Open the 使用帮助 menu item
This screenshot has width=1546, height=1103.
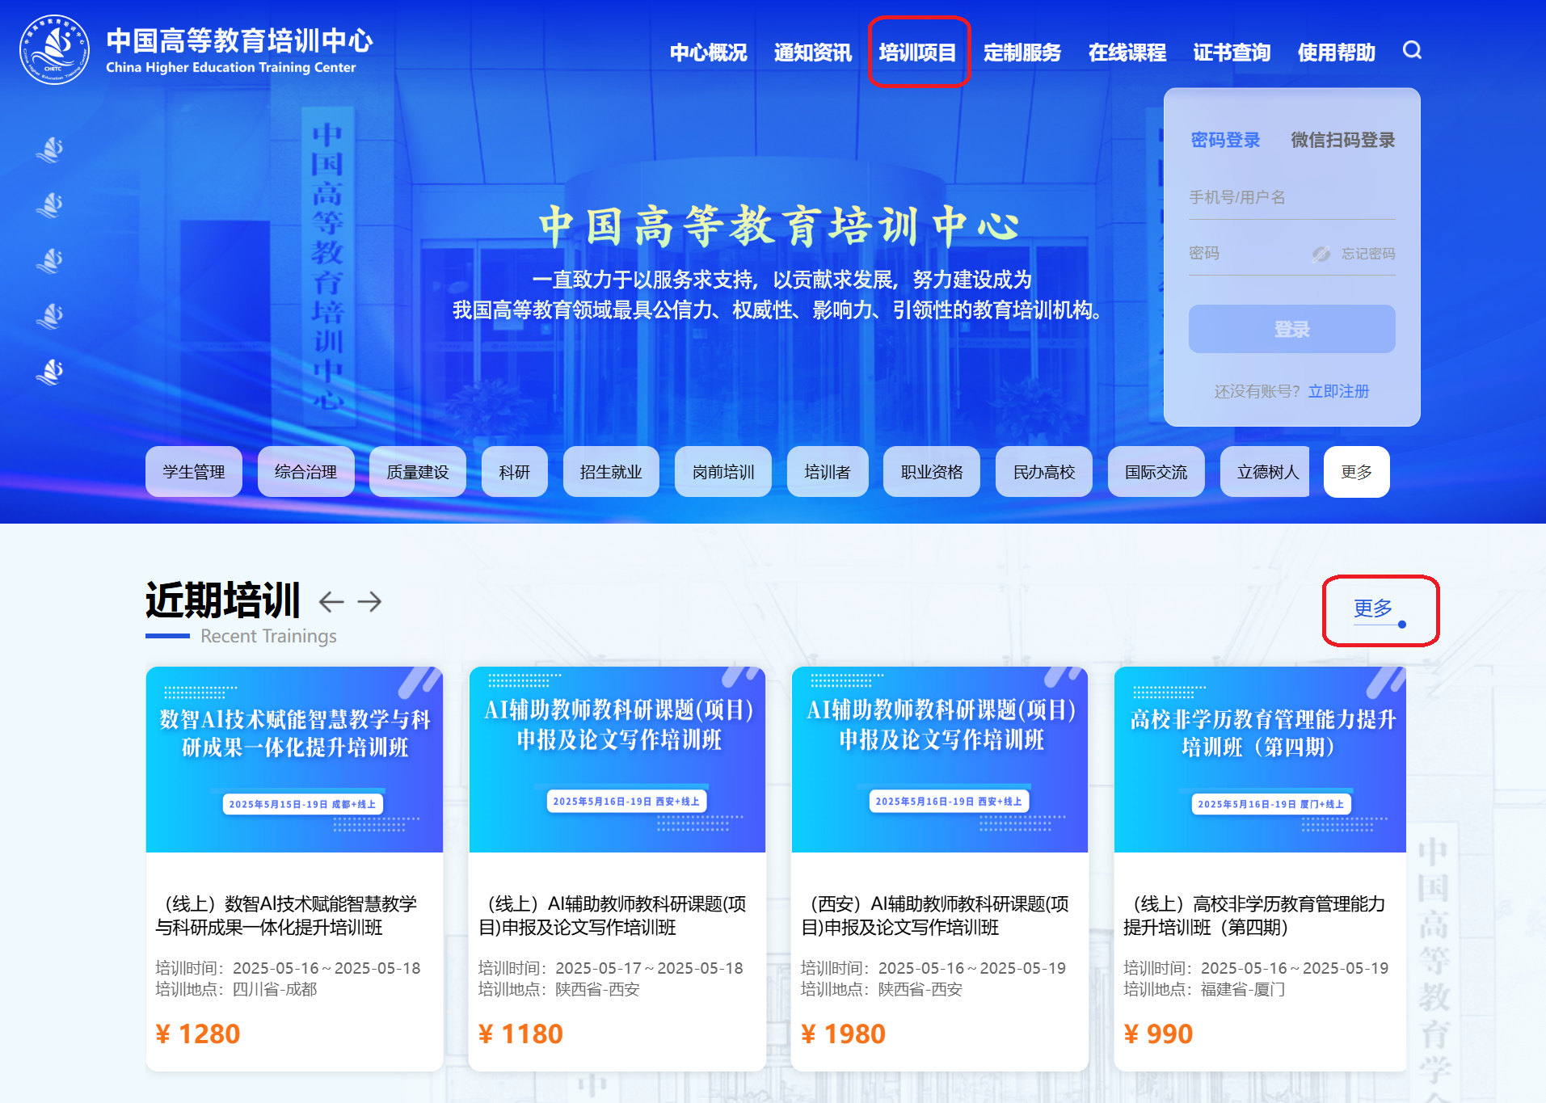click(x=1336, y=53)
